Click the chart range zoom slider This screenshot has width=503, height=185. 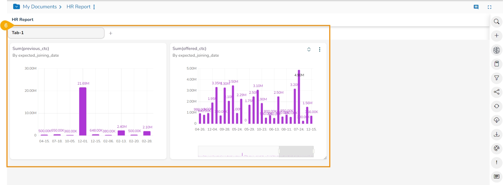pyautogui.click(x=296, y=151)
